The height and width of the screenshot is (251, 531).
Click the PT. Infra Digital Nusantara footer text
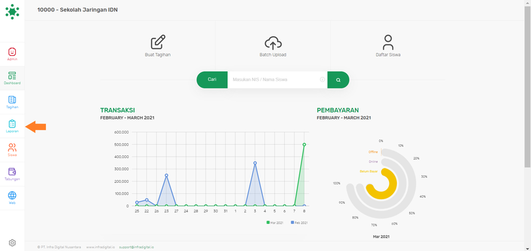[x=59, y=247]
